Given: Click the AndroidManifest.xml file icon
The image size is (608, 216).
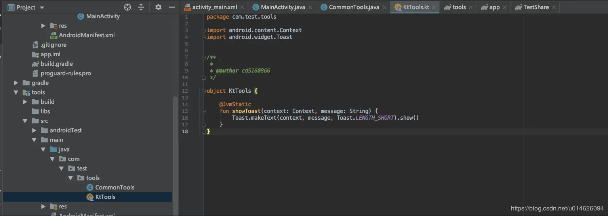Looking at the screenshot, I should [x=53, y=35].
